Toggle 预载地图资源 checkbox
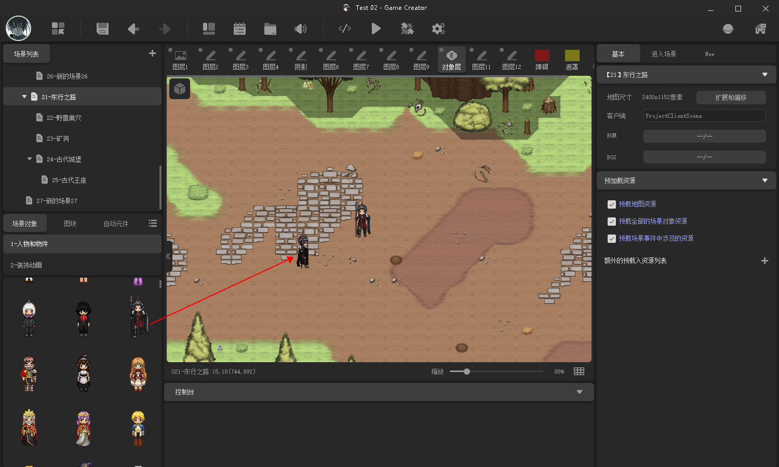This screenshot has height=467, width=779. [x=612, y=204]
